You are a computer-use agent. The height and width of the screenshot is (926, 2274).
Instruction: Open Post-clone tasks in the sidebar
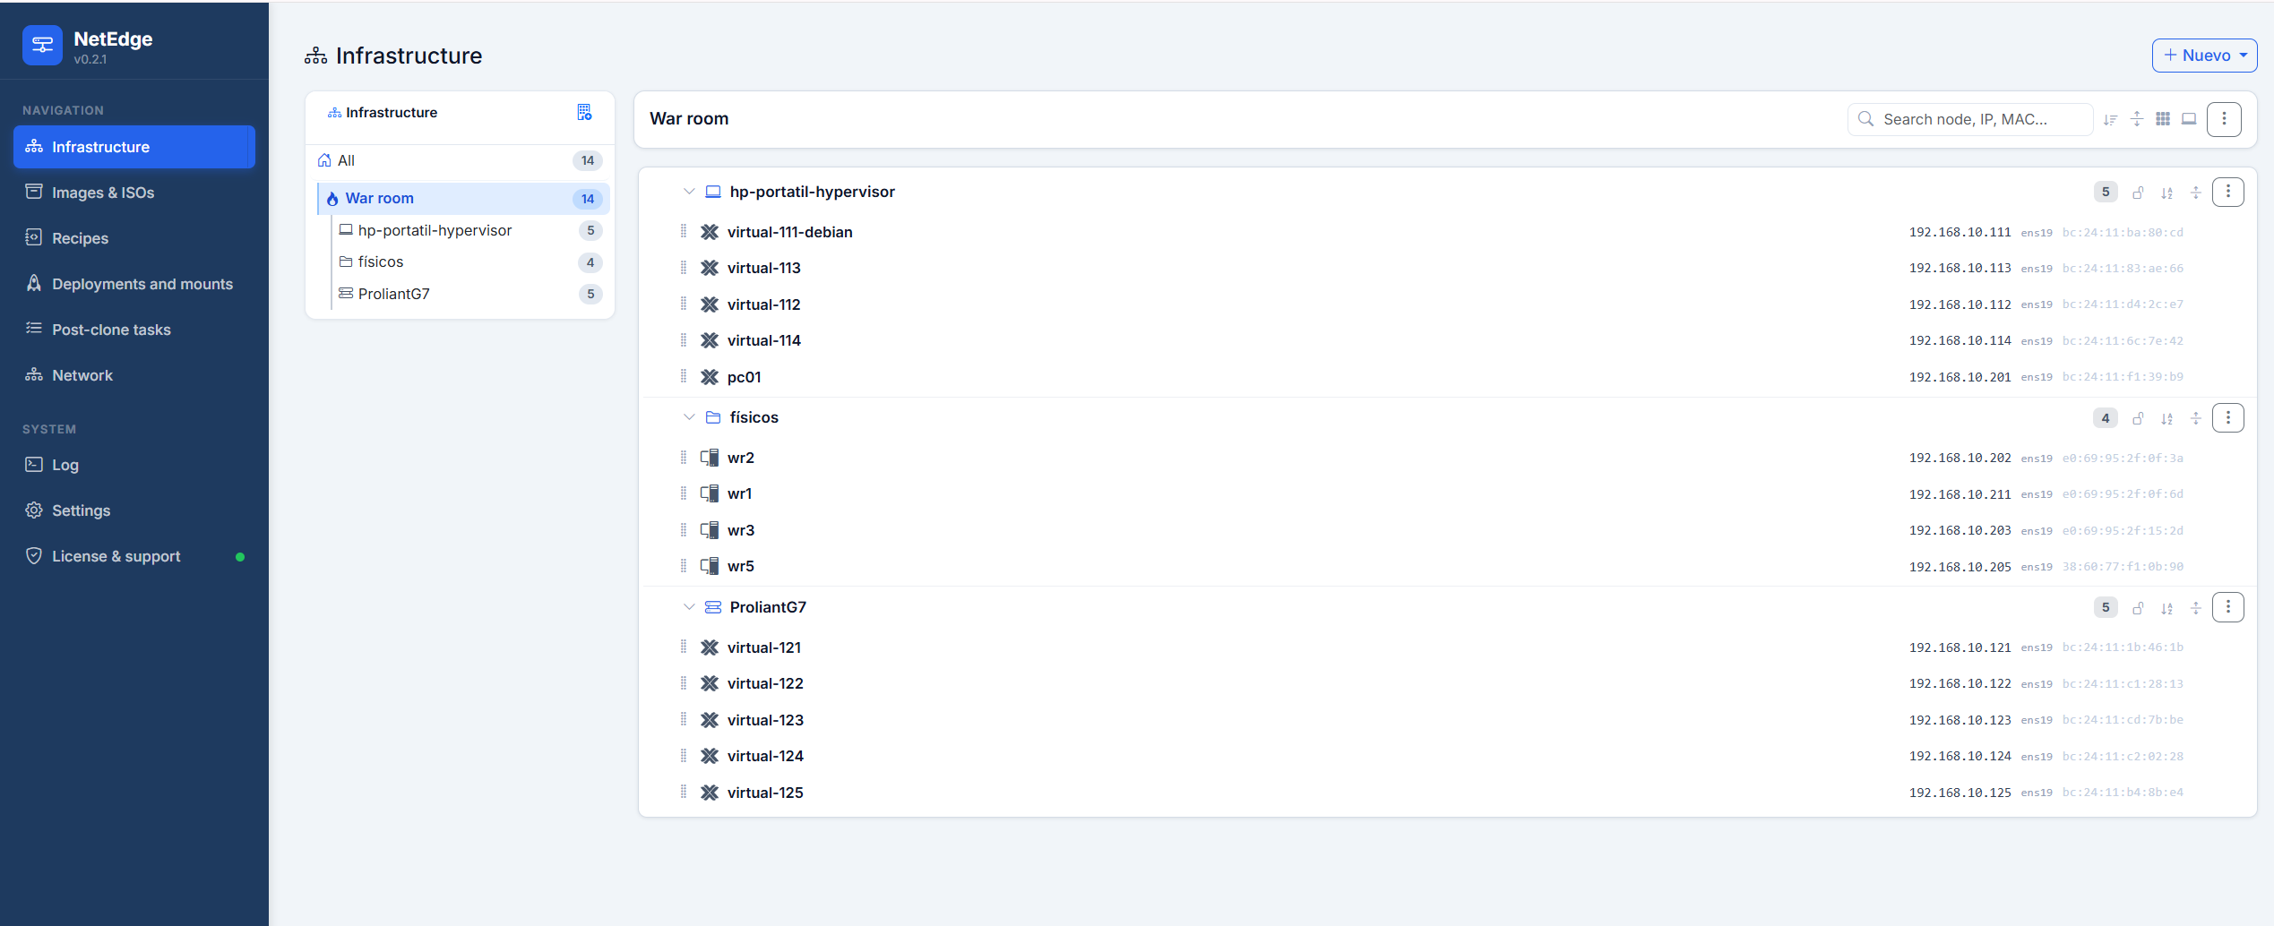134,330
